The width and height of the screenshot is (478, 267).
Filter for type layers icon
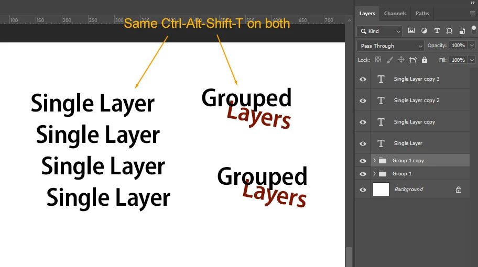pos(437,30)
